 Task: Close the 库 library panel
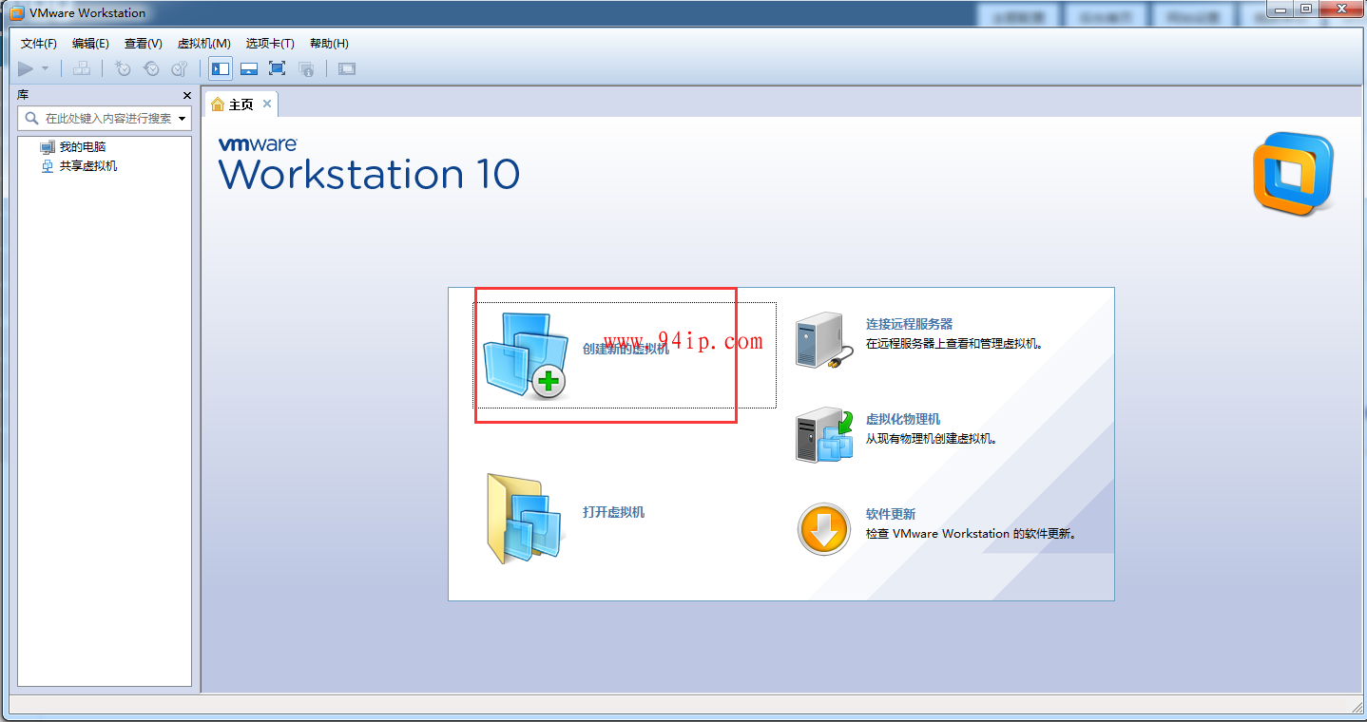[187, 96]
